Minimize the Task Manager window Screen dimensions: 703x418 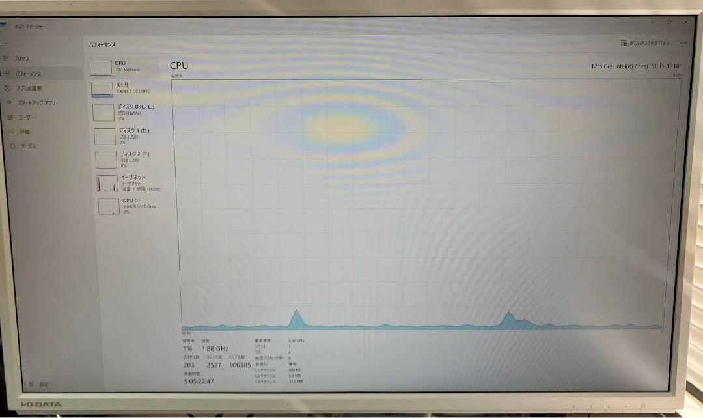tap(652, 22)
